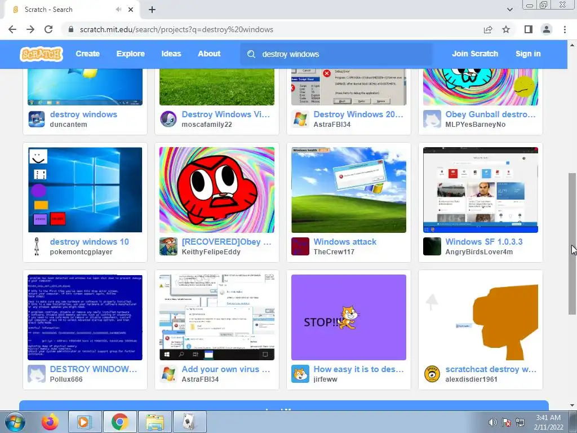
Task: View site info via the padlock icon
Action: click(x=71, y=29)
